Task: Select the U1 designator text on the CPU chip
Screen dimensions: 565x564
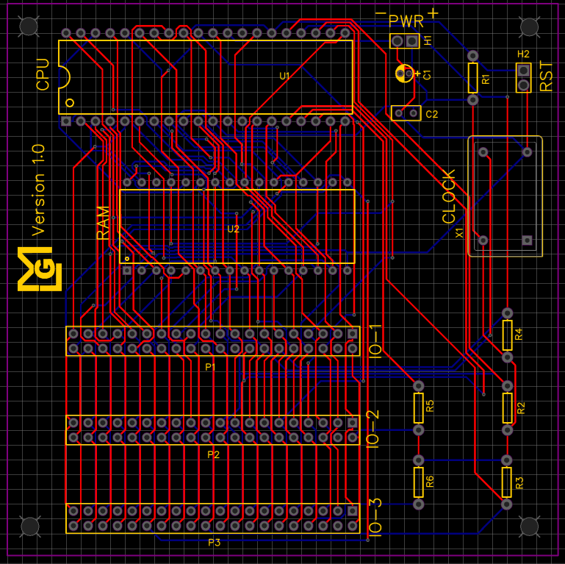Action: (x=284, y=76)
